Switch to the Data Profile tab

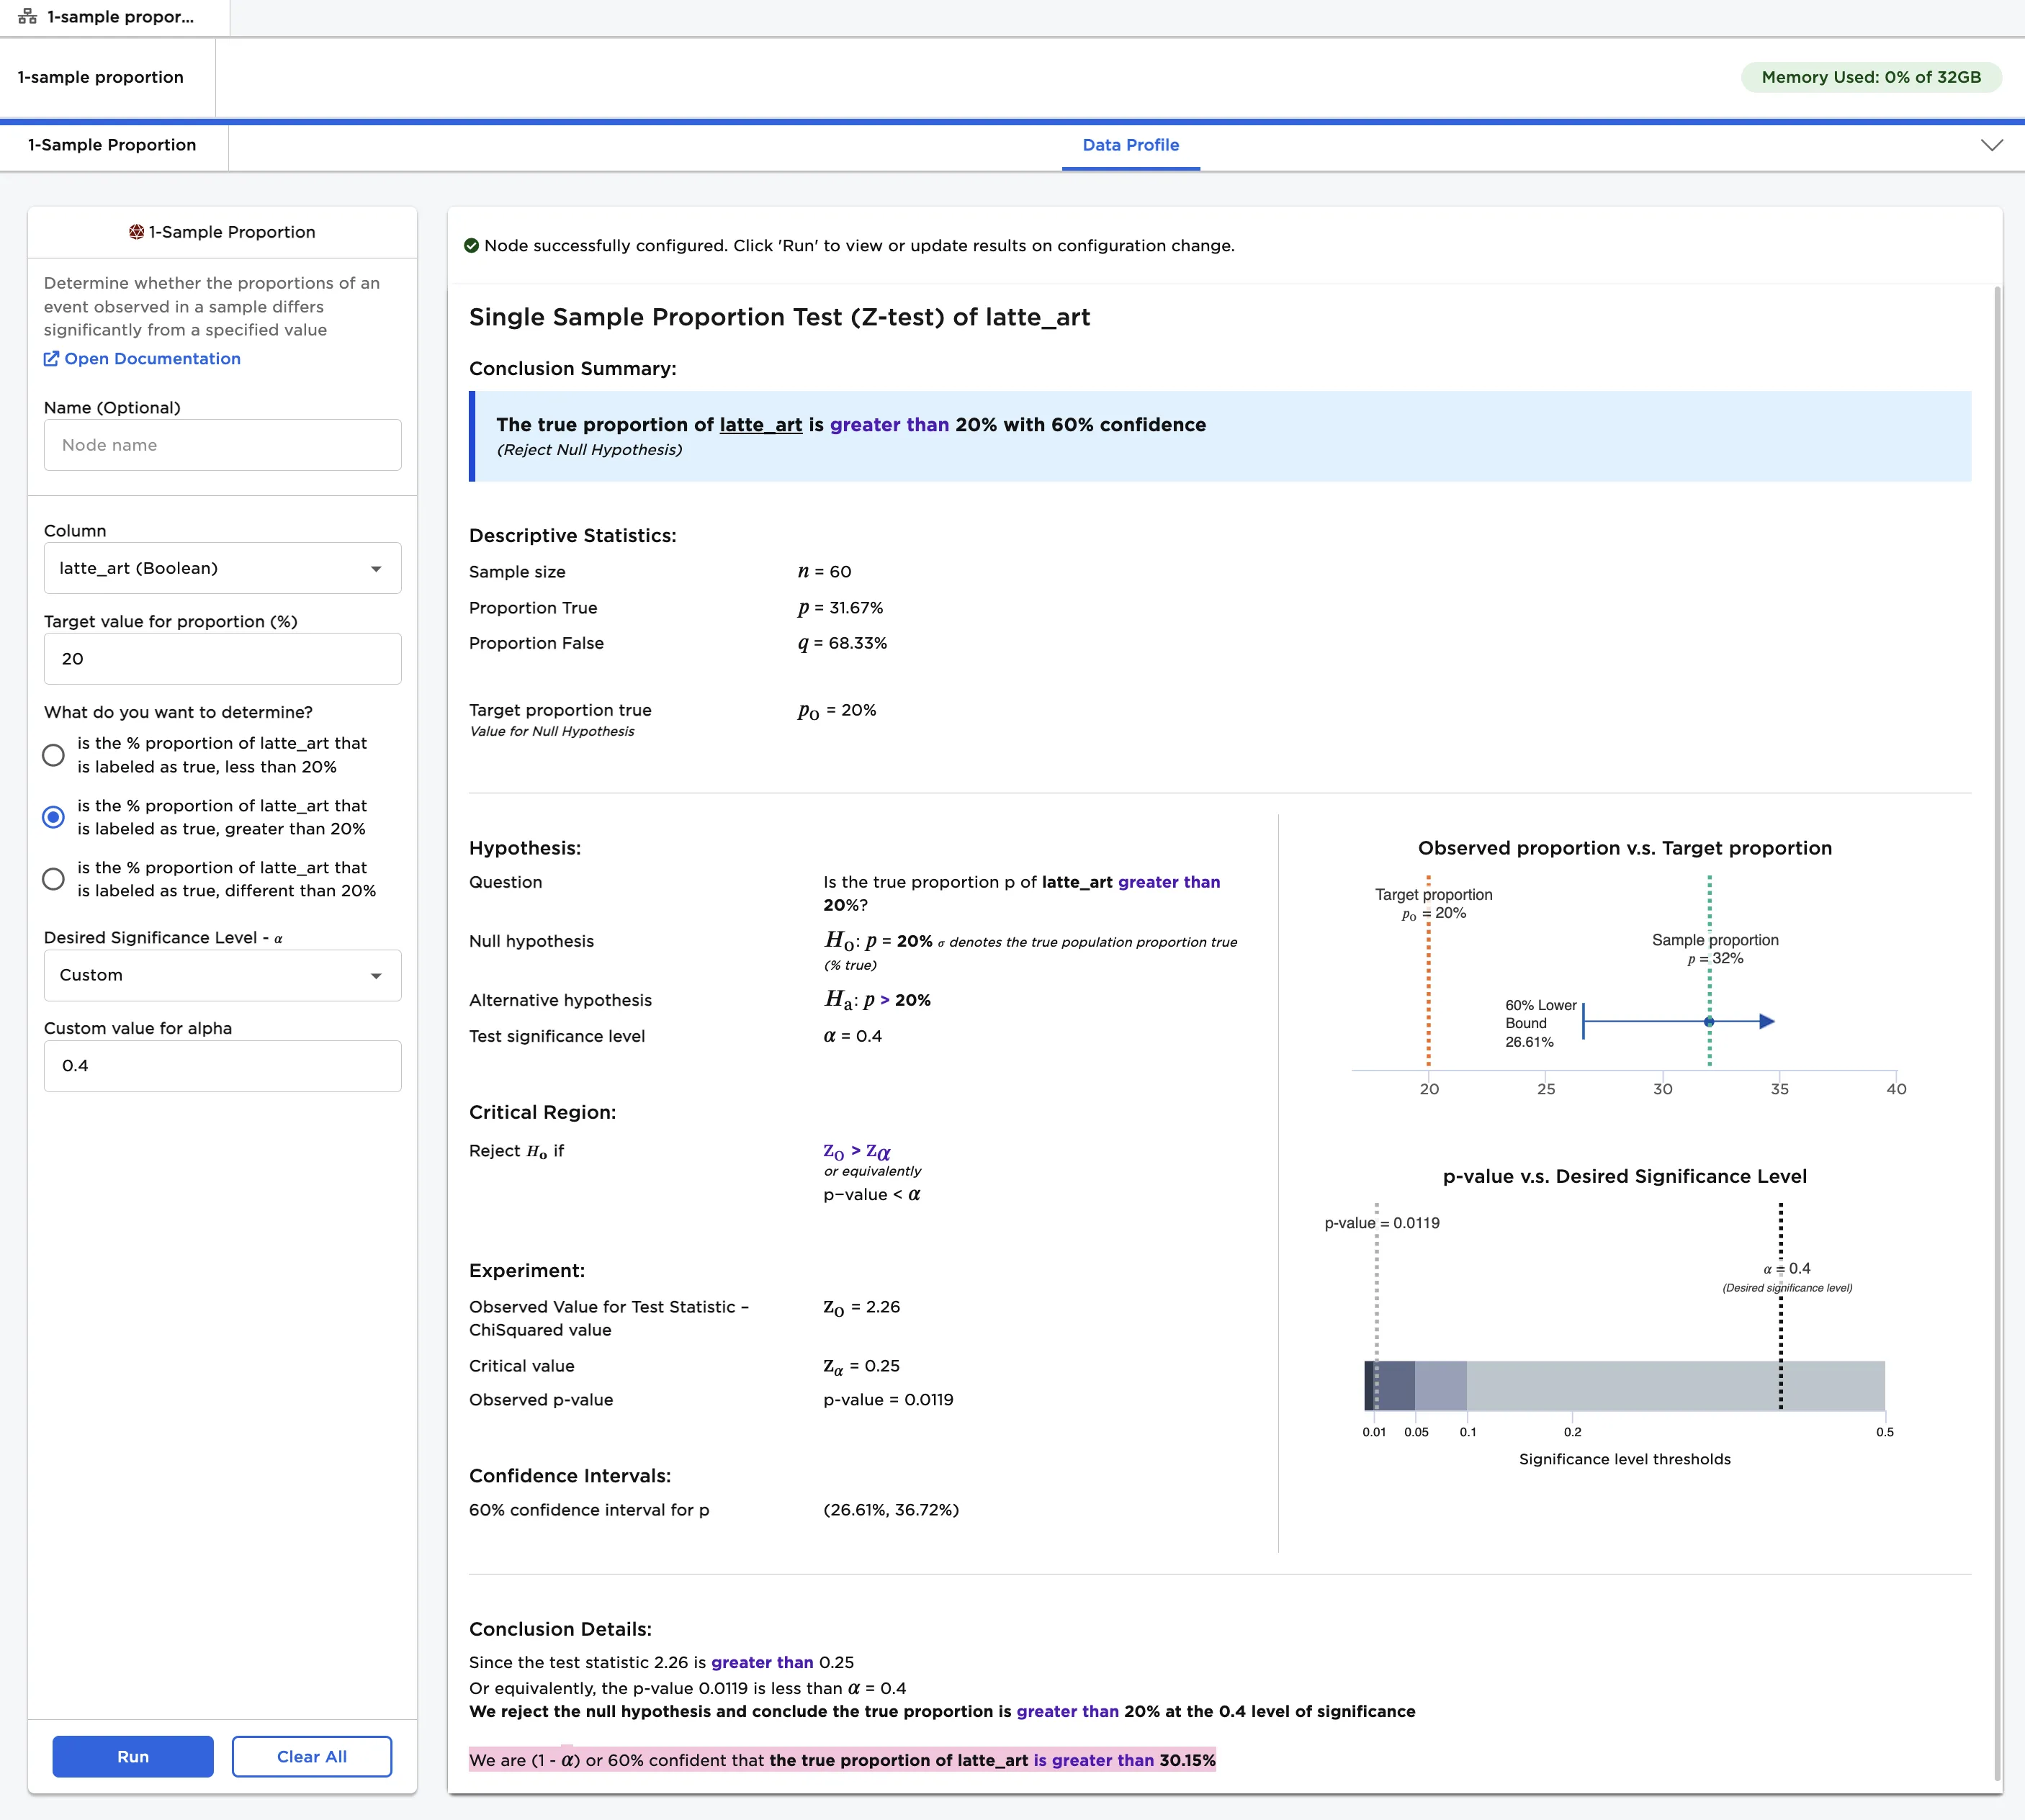[x=1130, y=145]
